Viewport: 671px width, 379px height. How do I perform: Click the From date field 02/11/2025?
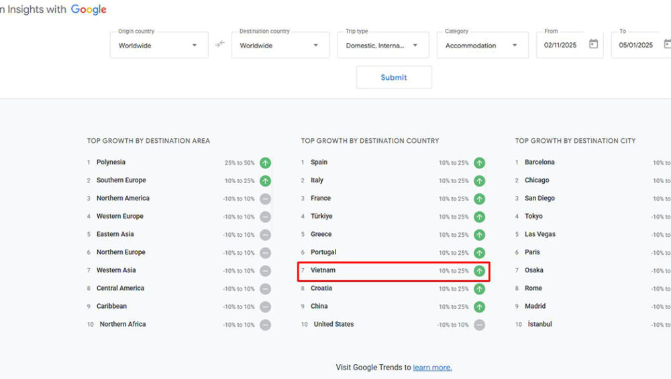(x=562, y=46)
